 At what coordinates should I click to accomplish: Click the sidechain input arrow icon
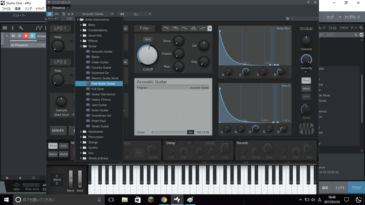pos(122,14)
